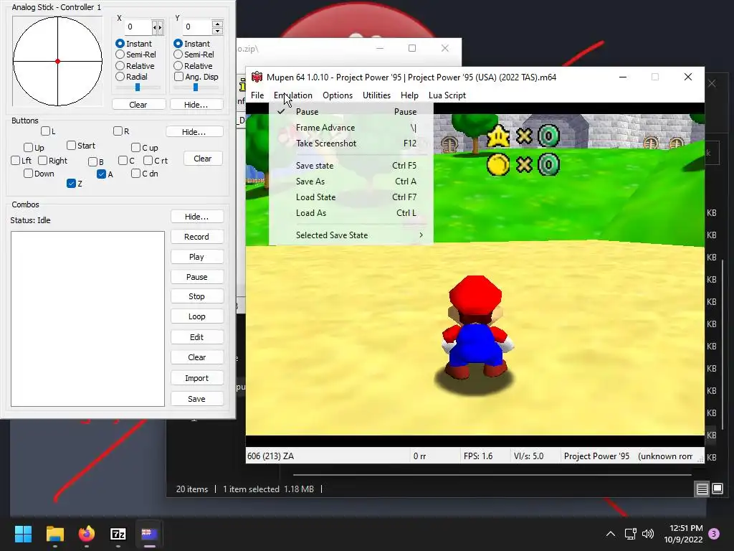Toggle Ang. Disp checkbox

[178, 76]
